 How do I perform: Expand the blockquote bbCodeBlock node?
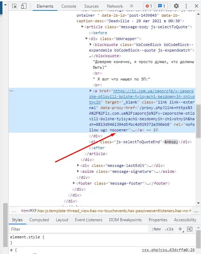90,44
